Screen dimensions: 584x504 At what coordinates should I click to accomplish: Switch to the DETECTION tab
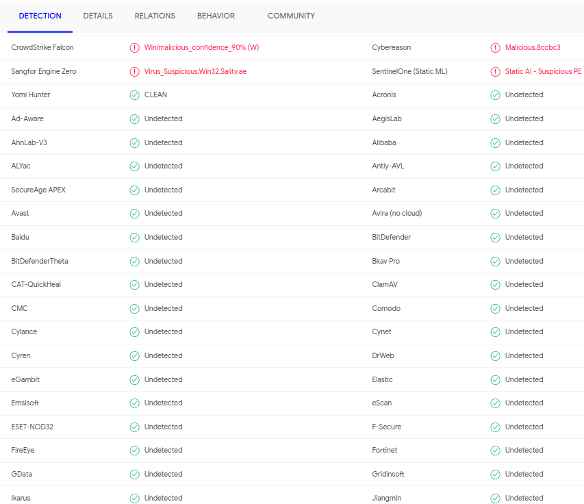40,16
